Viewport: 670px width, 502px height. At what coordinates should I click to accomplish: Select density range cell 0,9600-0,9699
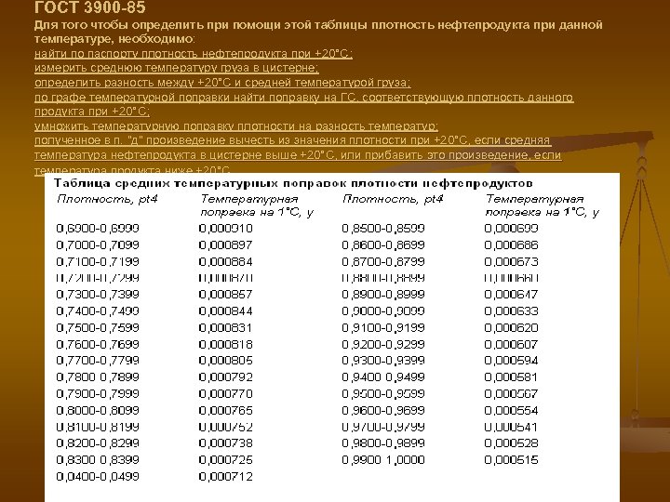point(383,410)
